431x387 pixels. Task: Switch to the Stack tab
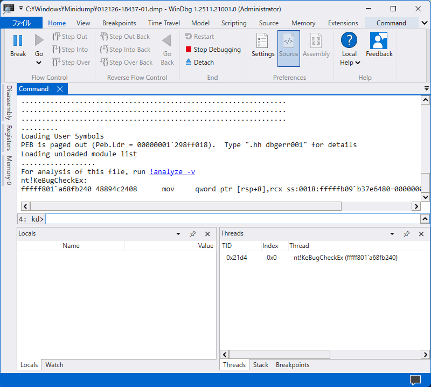point(261,365)
